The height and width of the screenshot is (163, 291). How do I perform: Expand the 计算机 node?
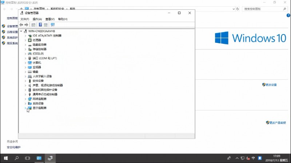(x=25, y=62)
